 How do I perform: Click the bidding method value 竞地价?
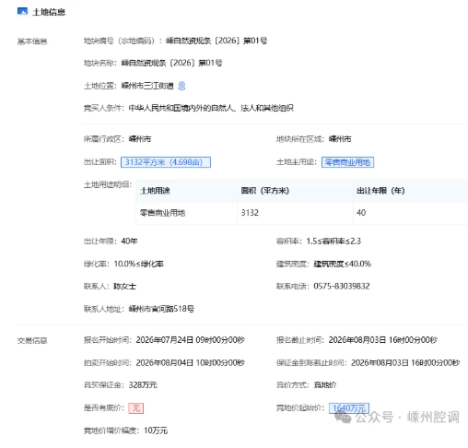point(325,385)
